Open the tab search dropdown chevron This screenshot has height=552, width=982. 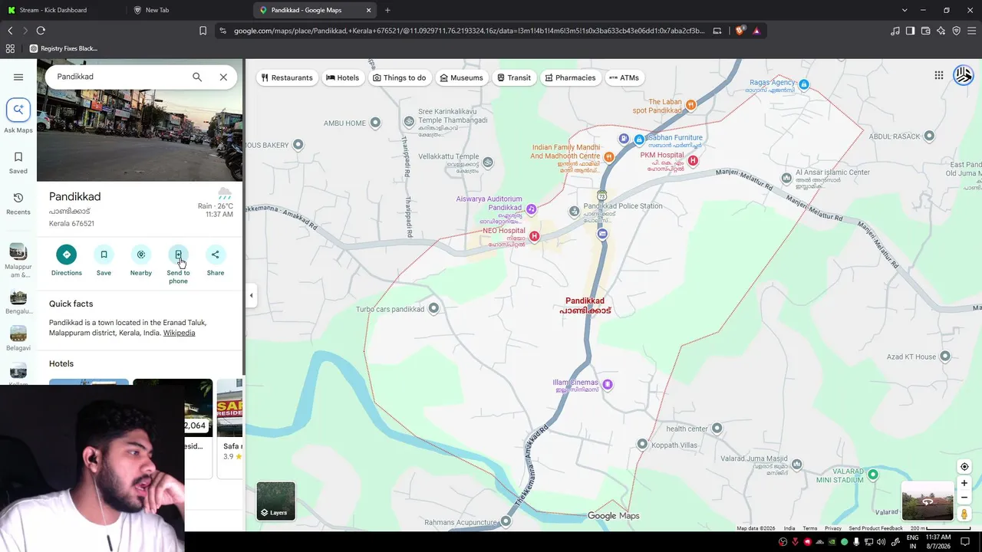click(905, 10)
